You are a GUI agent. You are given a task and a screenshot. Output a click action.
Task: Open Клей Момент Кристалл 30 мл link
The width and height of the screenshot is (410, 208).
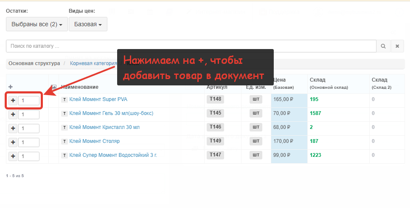(x=104, y=127)
